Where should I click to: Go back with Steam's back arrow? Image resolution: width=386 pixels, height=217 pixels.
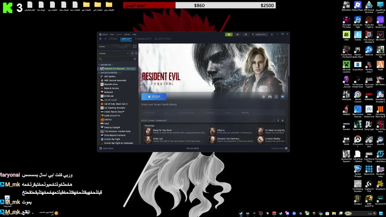(101, 39)
